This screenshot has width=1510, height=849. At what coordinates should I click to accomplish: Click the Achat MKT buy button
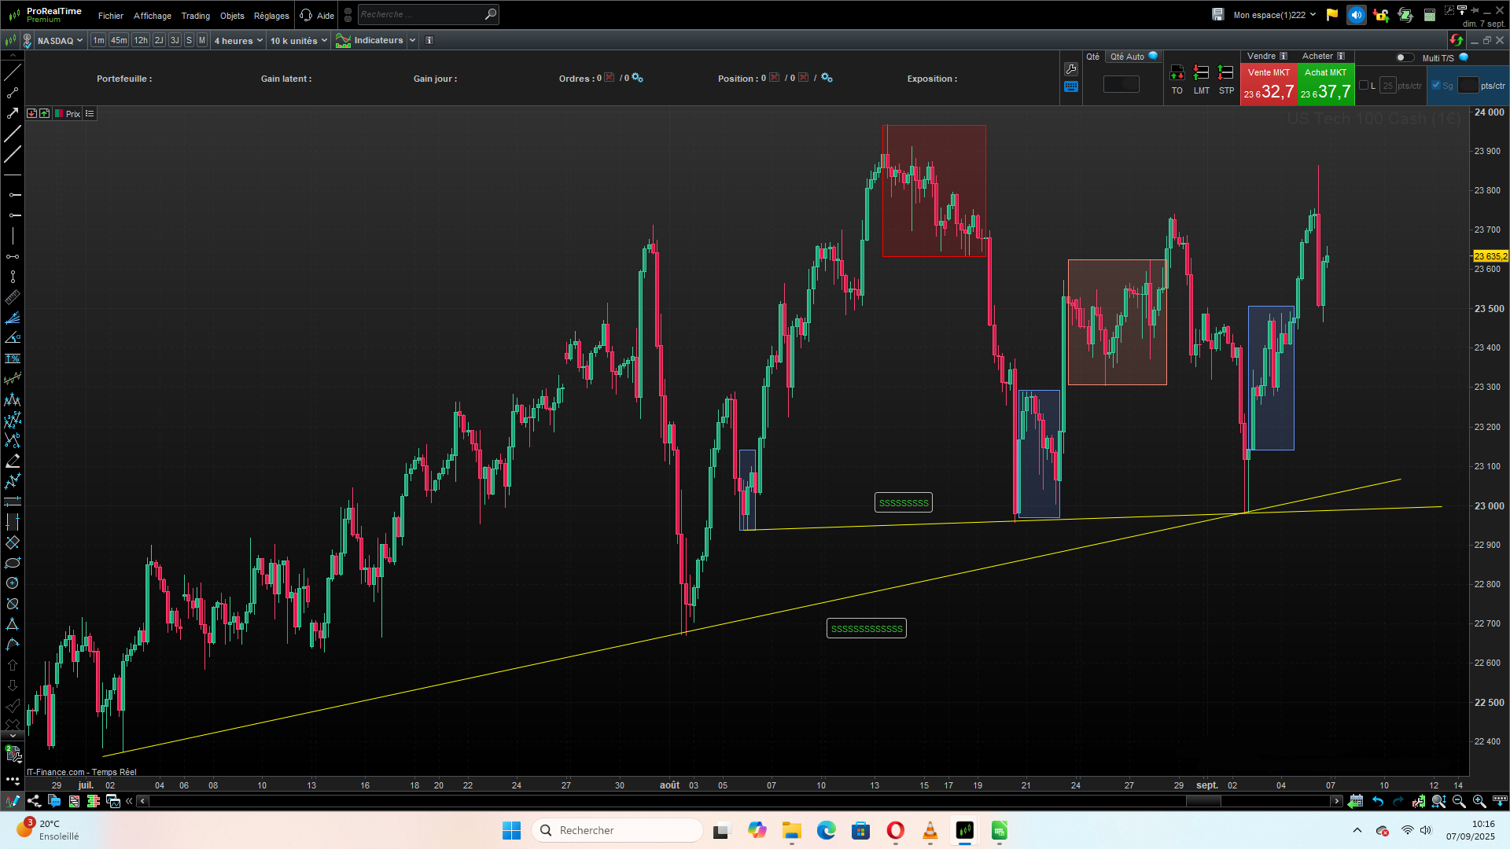[1325, 84]
